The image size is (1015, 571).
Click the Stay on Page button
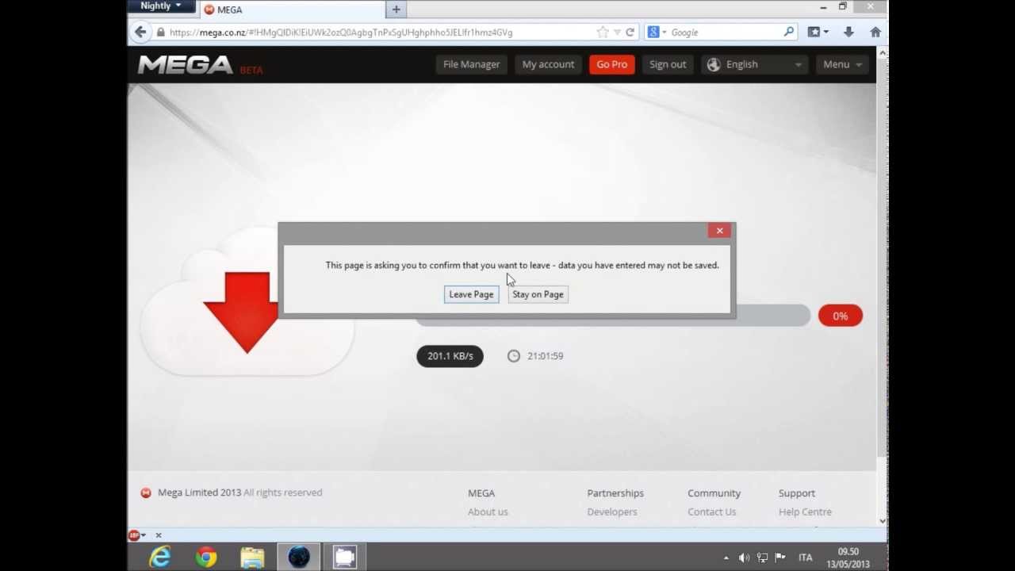(538, 294)
